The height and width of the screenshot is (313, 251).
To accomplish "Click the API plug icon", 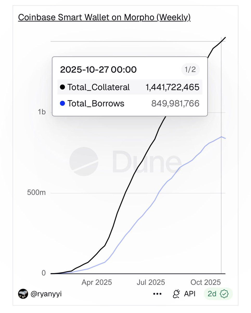I will 177,294.
